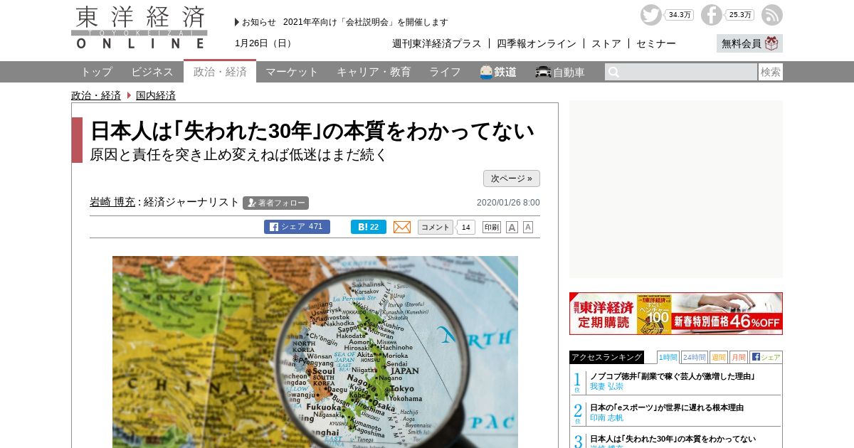The height and width of the screenshot is (448, 854).
Task: Open author link 印南 志帆
Action: point(606,417)
